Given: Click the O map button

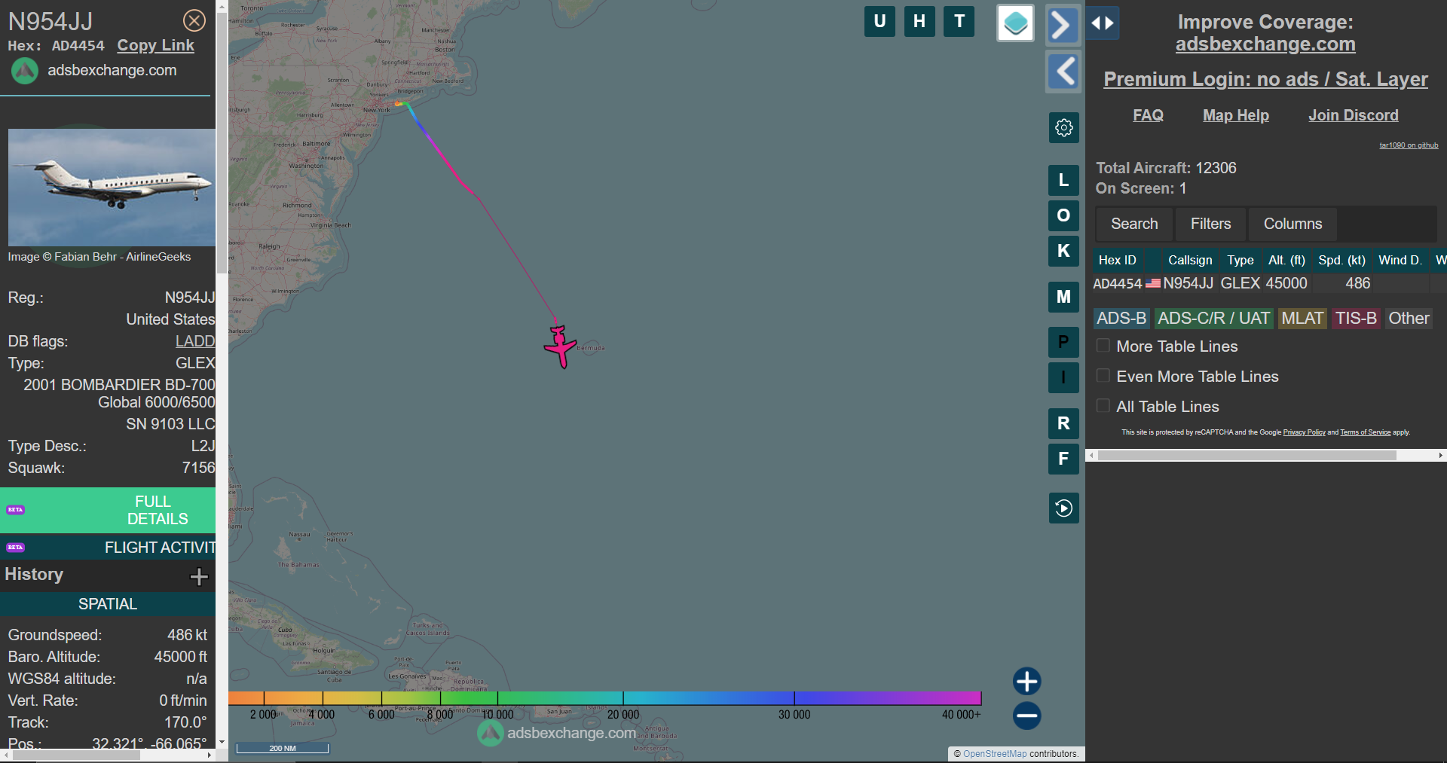Looking at the screenshot, I should point(1063,215).
